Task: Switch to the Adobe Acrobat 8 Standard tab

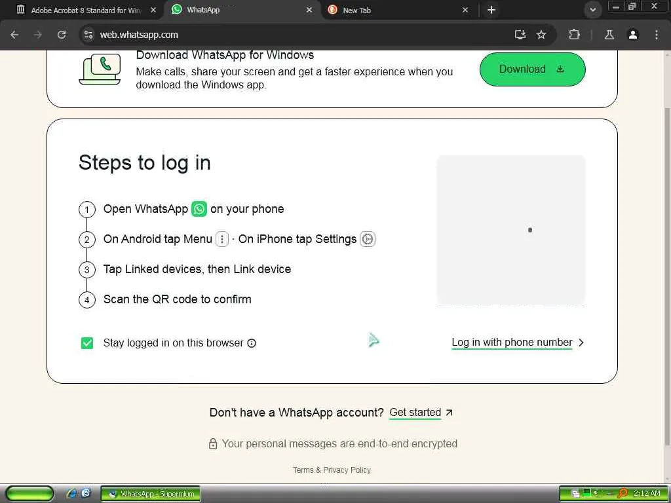Action: [x=86, y=10]
